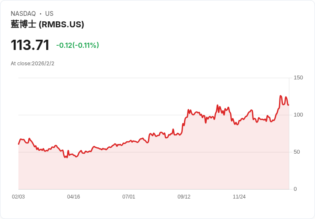Image resolution: width=315 pixels, height=219 pixels.
Task: Click the 50 price axis label
Action: (297, 152)
